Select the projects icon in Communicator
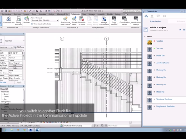The image size is (186, 139). [146, 16]
